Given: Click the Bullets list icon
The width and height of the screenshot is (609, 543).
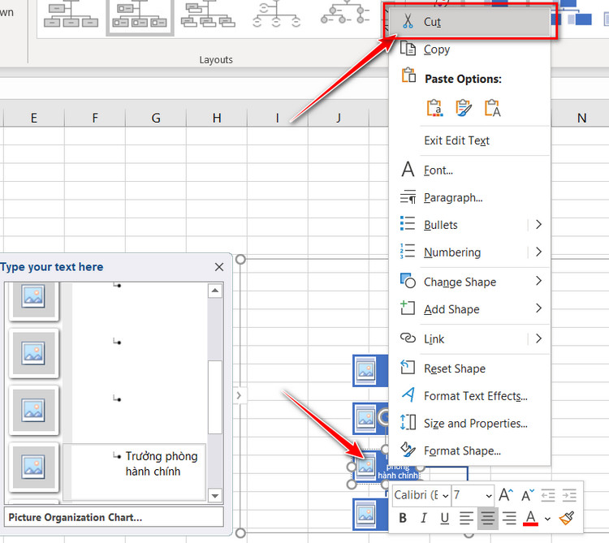Looking at the screenshot, I should pos(408,223).
